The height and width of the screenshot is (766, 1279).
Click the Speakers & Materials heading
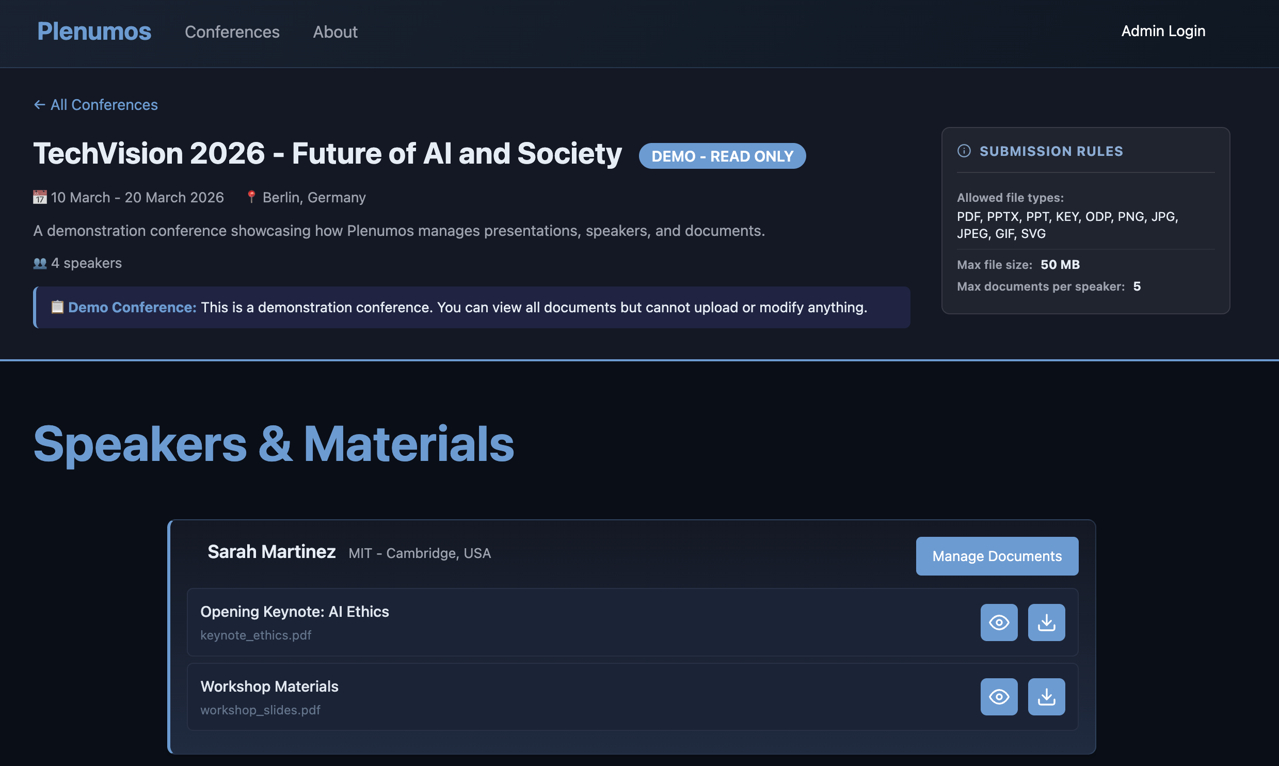pos(274,443)
